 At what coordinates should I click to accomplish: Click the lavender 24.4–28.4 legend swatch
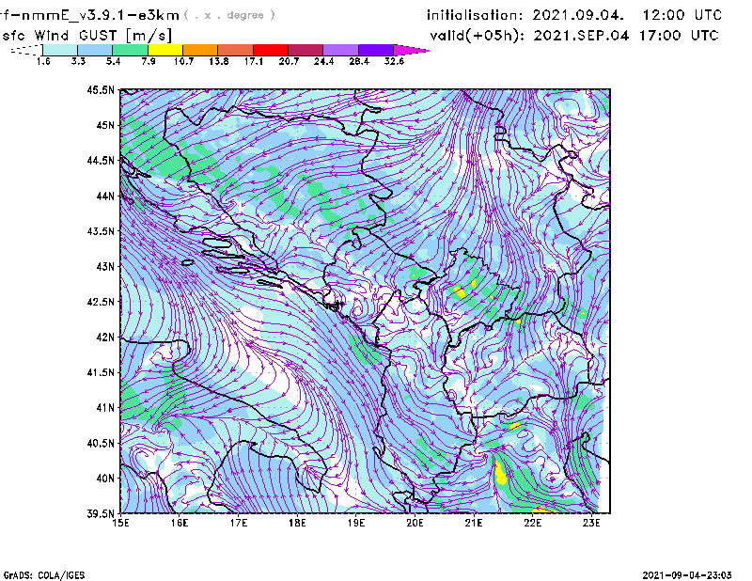(340, 50)
